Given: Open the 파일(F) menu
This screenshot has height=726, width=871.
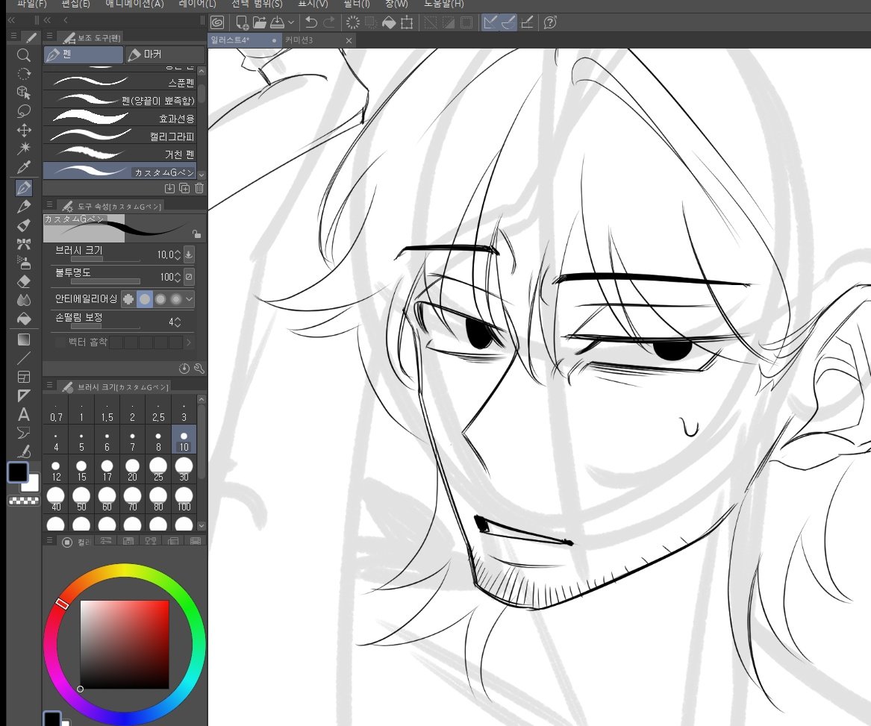Looking at the screenshot, I should (x=31, y=4).
